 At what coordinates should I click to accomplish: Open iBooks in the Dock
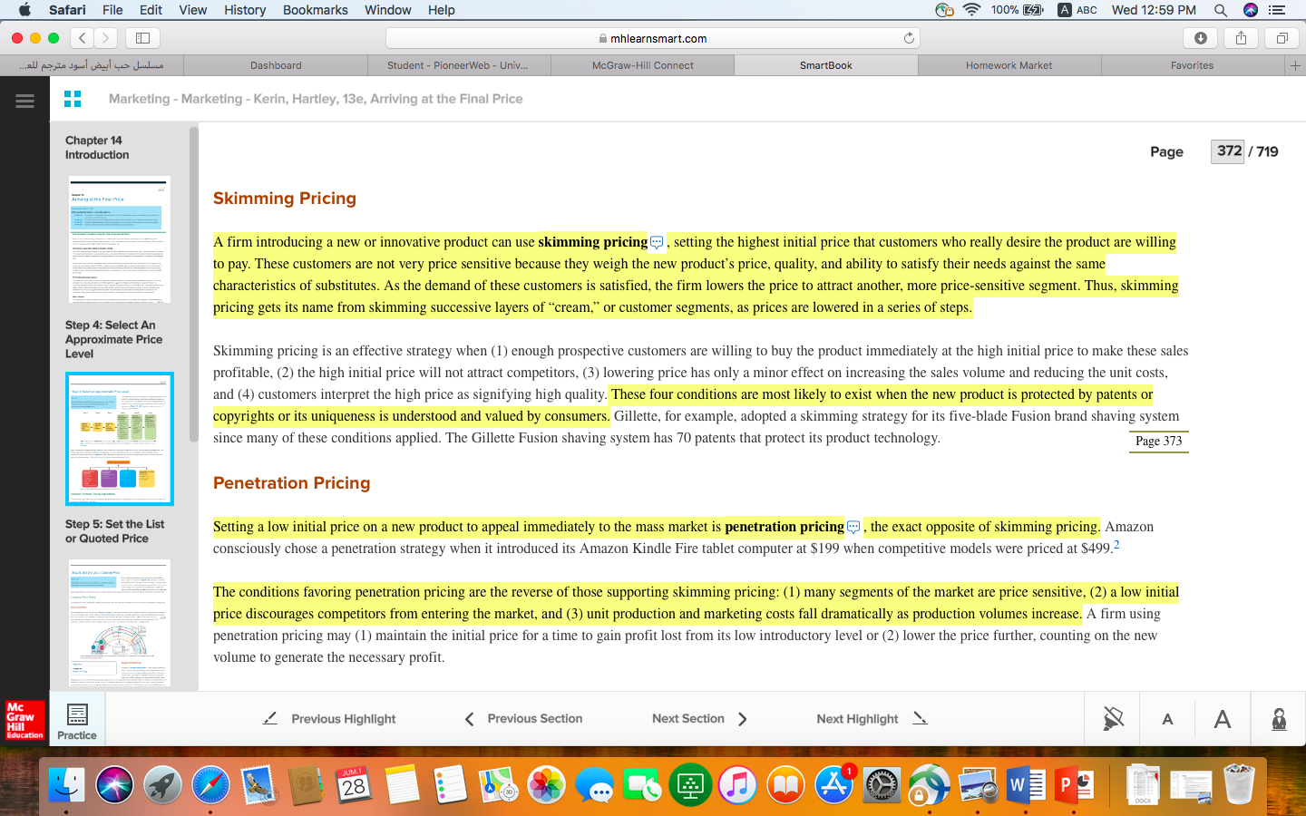point(785,785)
